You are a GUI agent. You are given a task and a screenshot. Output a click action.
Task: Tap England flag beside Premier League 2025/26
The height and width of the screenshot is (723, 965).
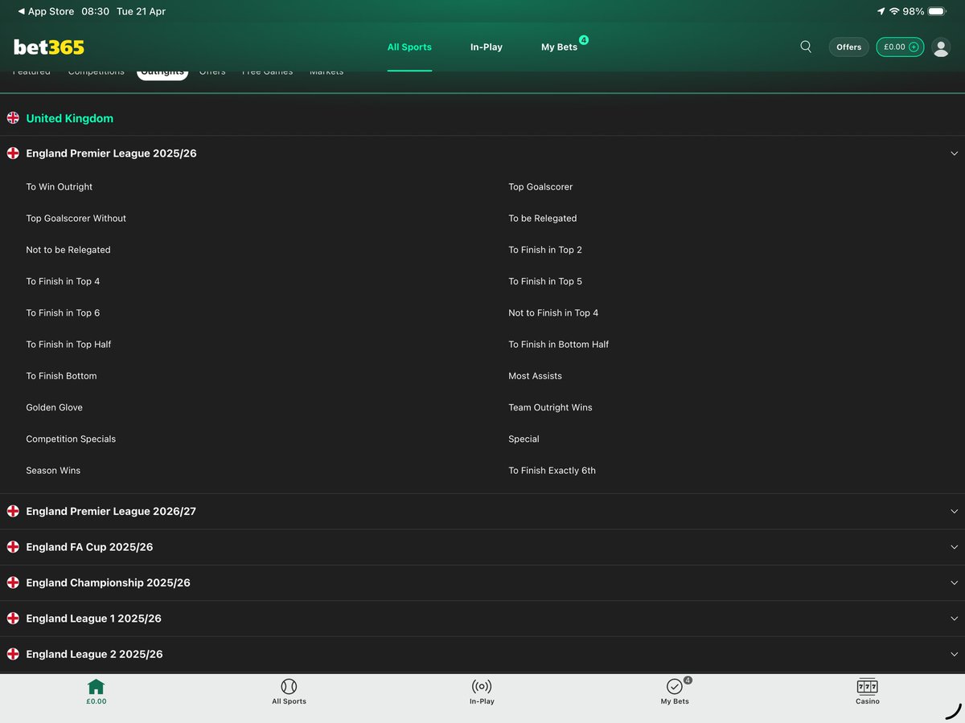pyautogui.click(x=13, y=153)
